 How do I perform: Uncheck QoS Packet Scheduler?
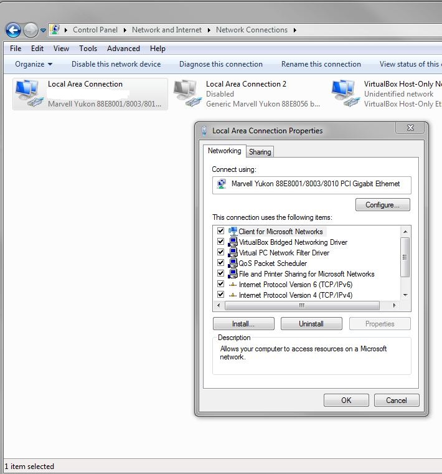(x=220, y=263)
